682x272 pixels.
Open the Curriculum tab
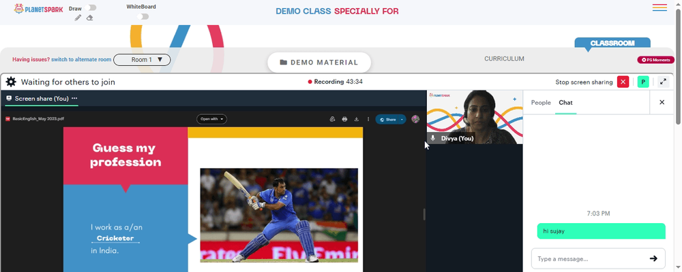504,58
